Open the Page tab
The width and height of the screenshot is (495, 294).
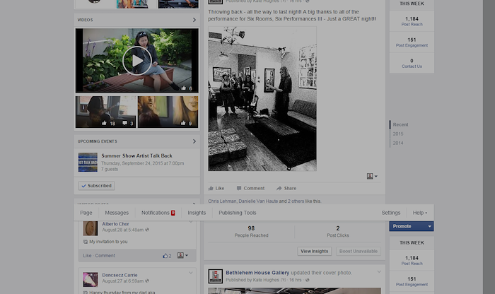click(86, 213)
